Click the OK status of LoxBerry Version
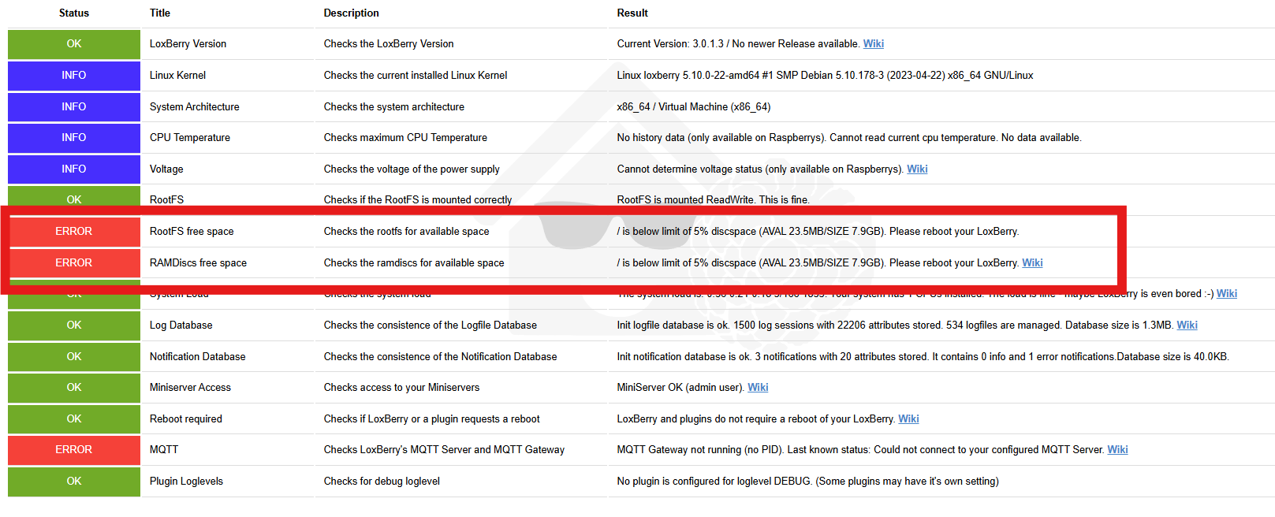 [x=74, y=44]
